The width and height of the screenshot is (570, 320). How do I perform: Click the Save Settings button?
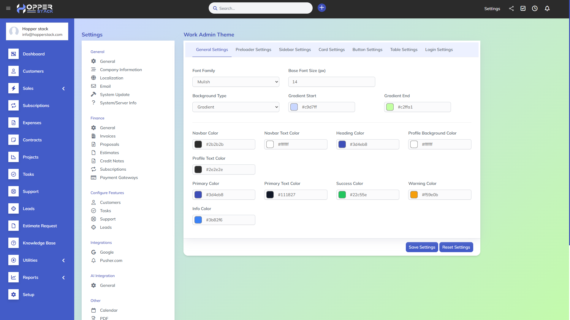tap(422, 247)
